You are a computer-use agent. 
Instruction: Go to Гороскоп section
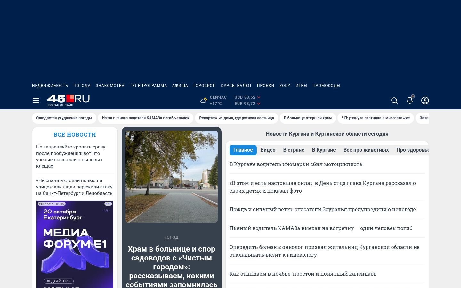[205, 86]
